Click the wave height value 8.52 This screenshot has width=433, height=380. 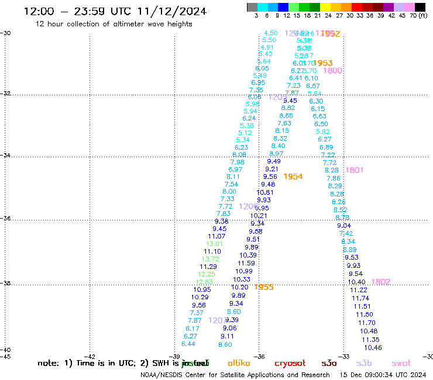click(340, 210)
